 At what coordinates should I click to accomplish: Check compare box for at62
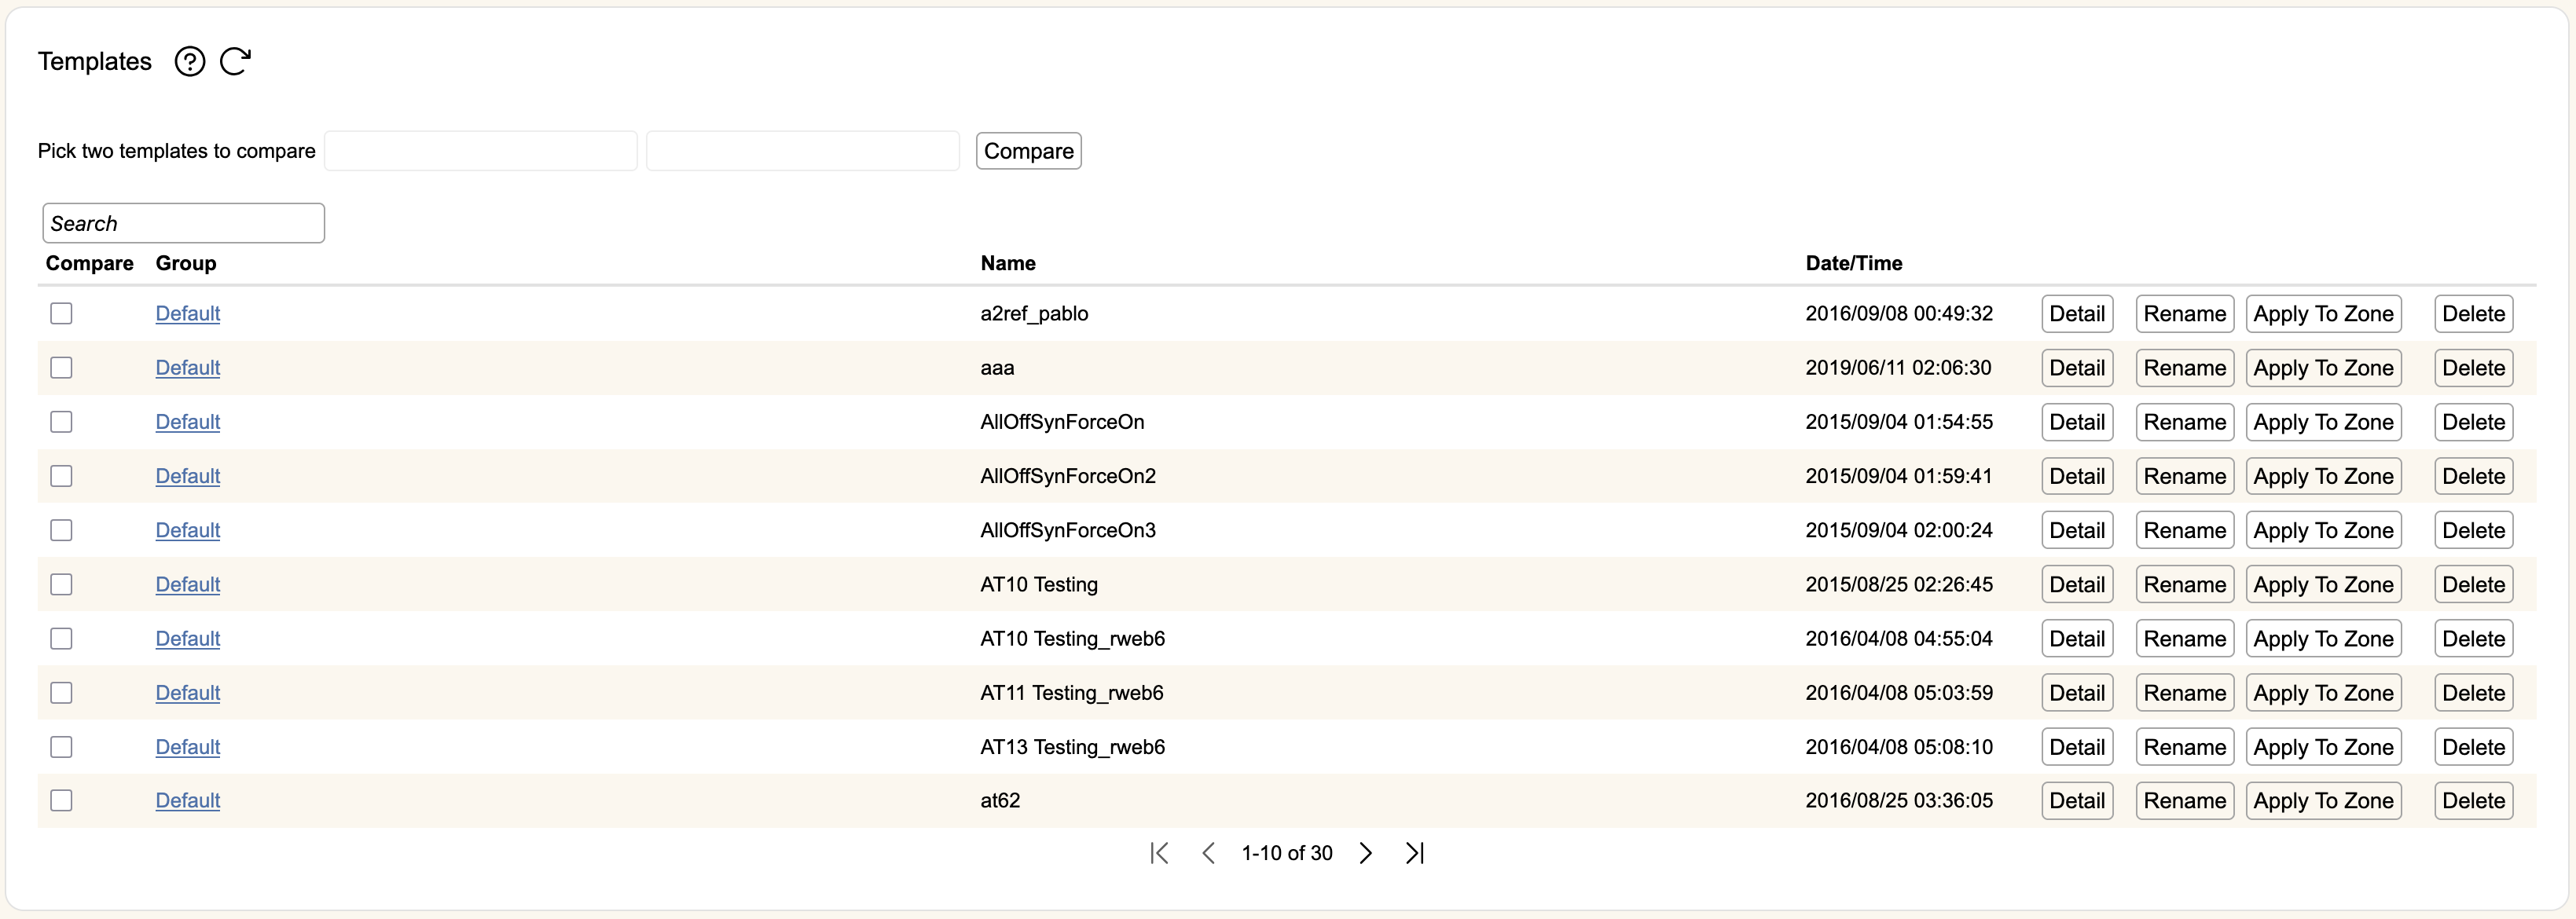point(62,801)
